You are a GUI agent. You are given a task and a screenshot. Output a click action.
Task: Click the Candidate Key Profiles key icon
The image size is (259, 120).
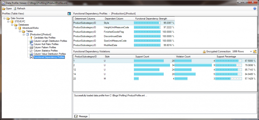[31, 38]
